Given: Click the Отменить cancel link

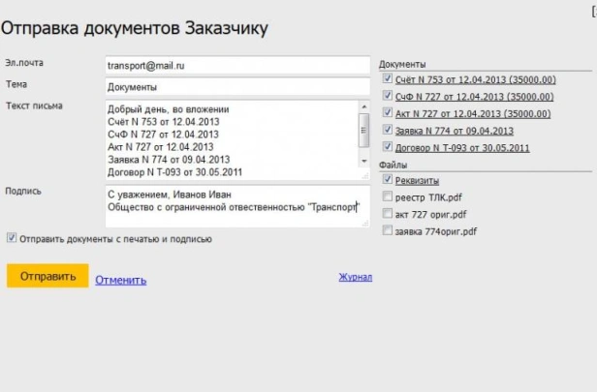Looking at the screenshot, I should tap(119, 280).
